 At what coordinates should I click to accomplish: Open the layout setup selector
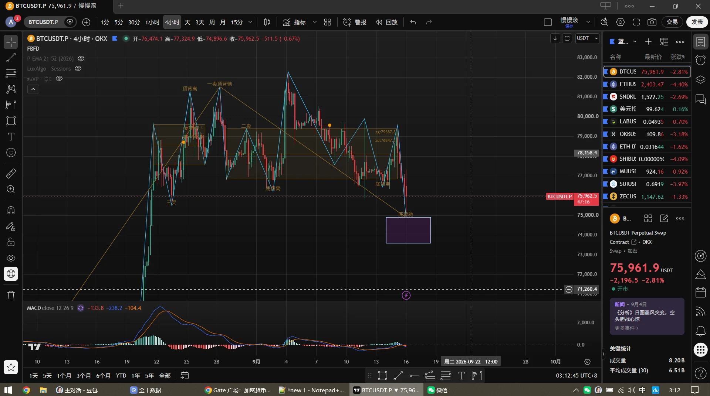pos(548,22)
